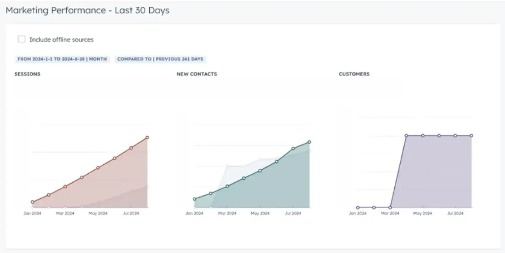Click the May 2024 axis label under Sessions
505x253 pixels.
98,214
